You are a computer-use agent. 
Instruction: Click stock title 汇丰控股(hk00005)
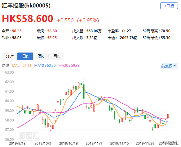[x=26, y=6]
